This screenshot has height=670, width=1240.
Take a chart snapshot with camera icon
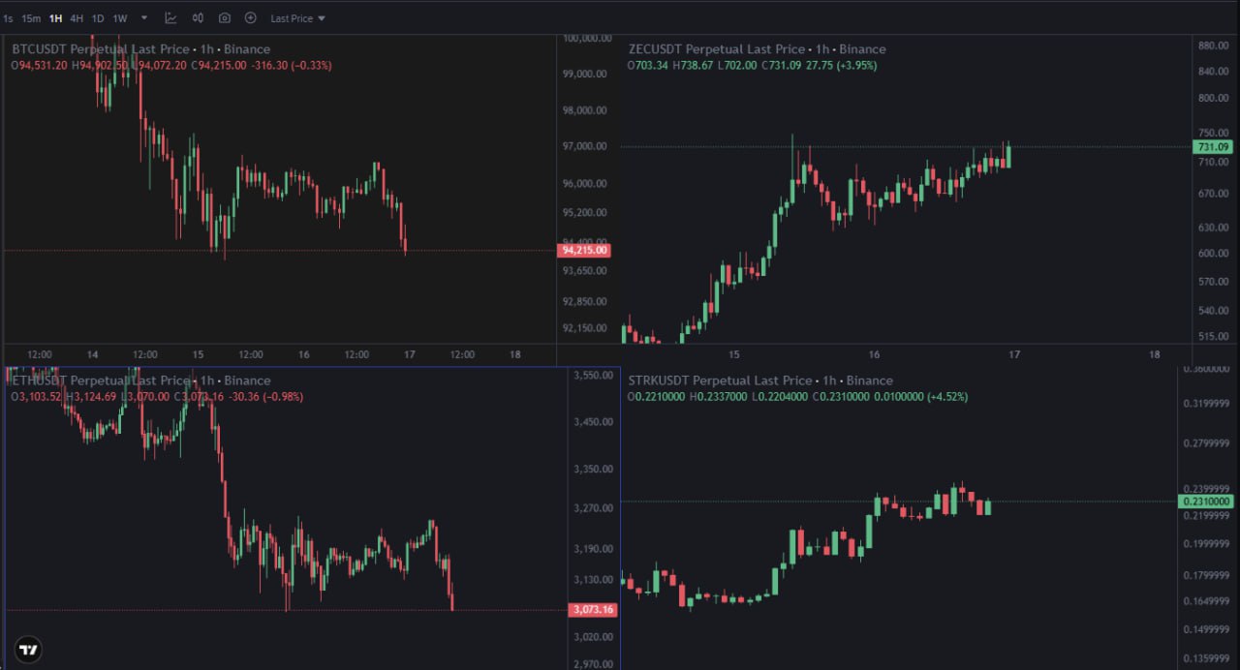pos(225,17)
